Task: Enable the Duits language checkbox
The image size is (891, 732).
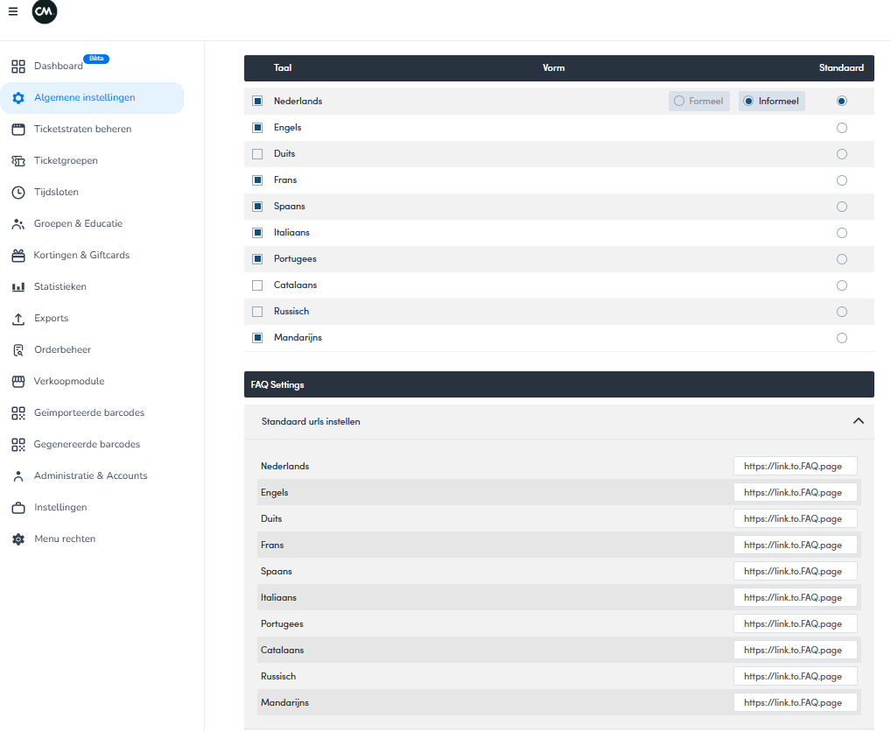Action: pos(257,154)
